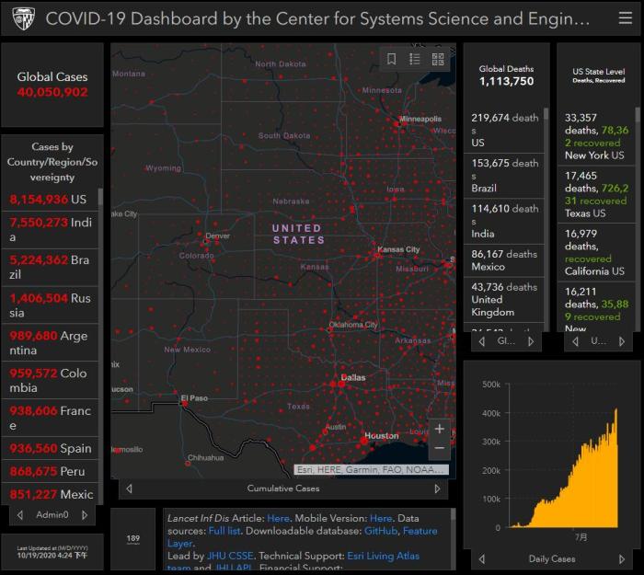Open the map legend list icon

tap(415, 59)
